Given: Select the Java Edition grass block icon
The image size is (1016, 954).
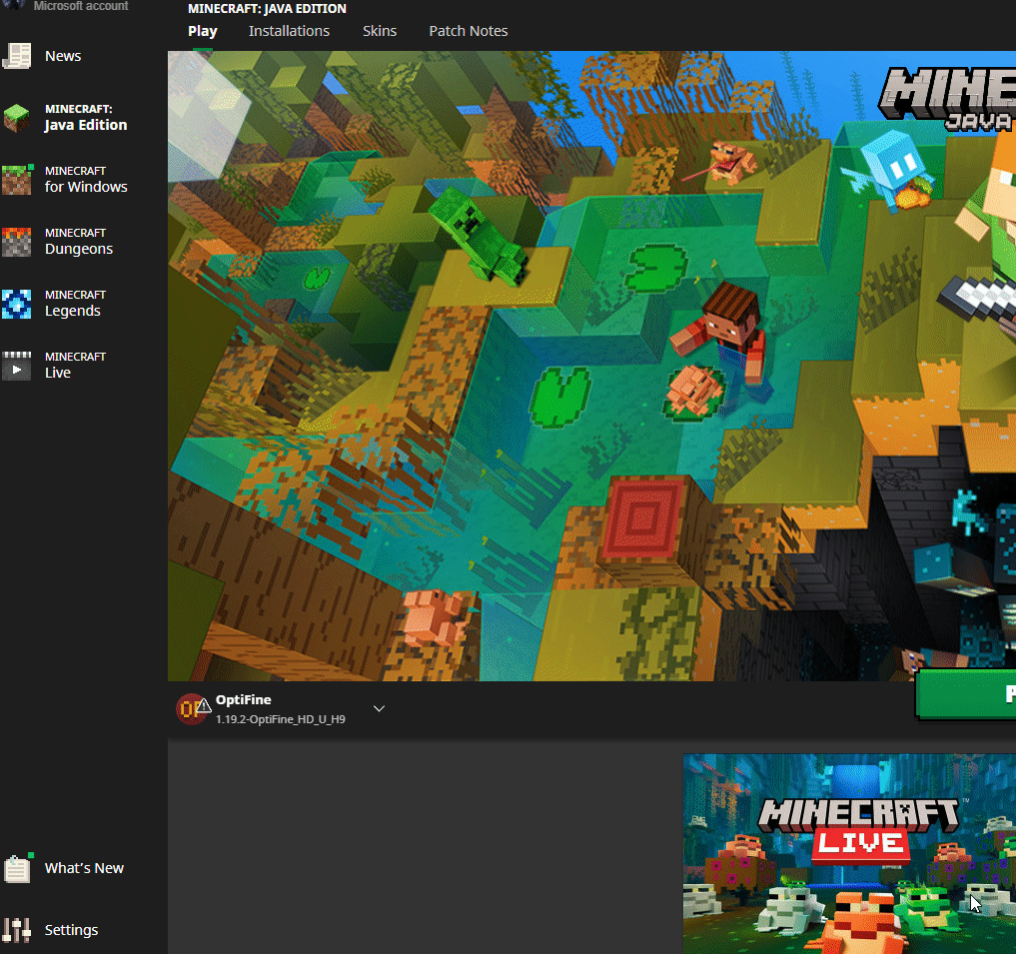Looking at the screenshot, I should click(x=17, y=118).
